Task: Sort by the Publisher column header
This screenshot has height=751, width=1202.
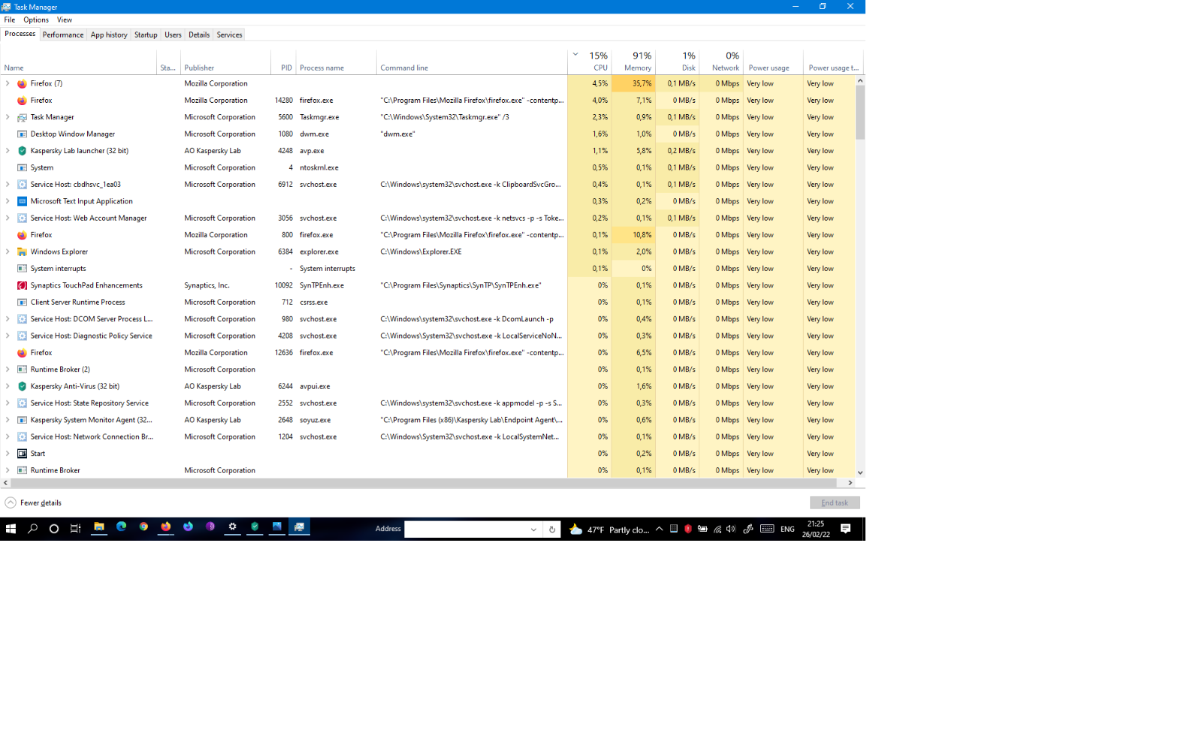Action: point(225,62)
